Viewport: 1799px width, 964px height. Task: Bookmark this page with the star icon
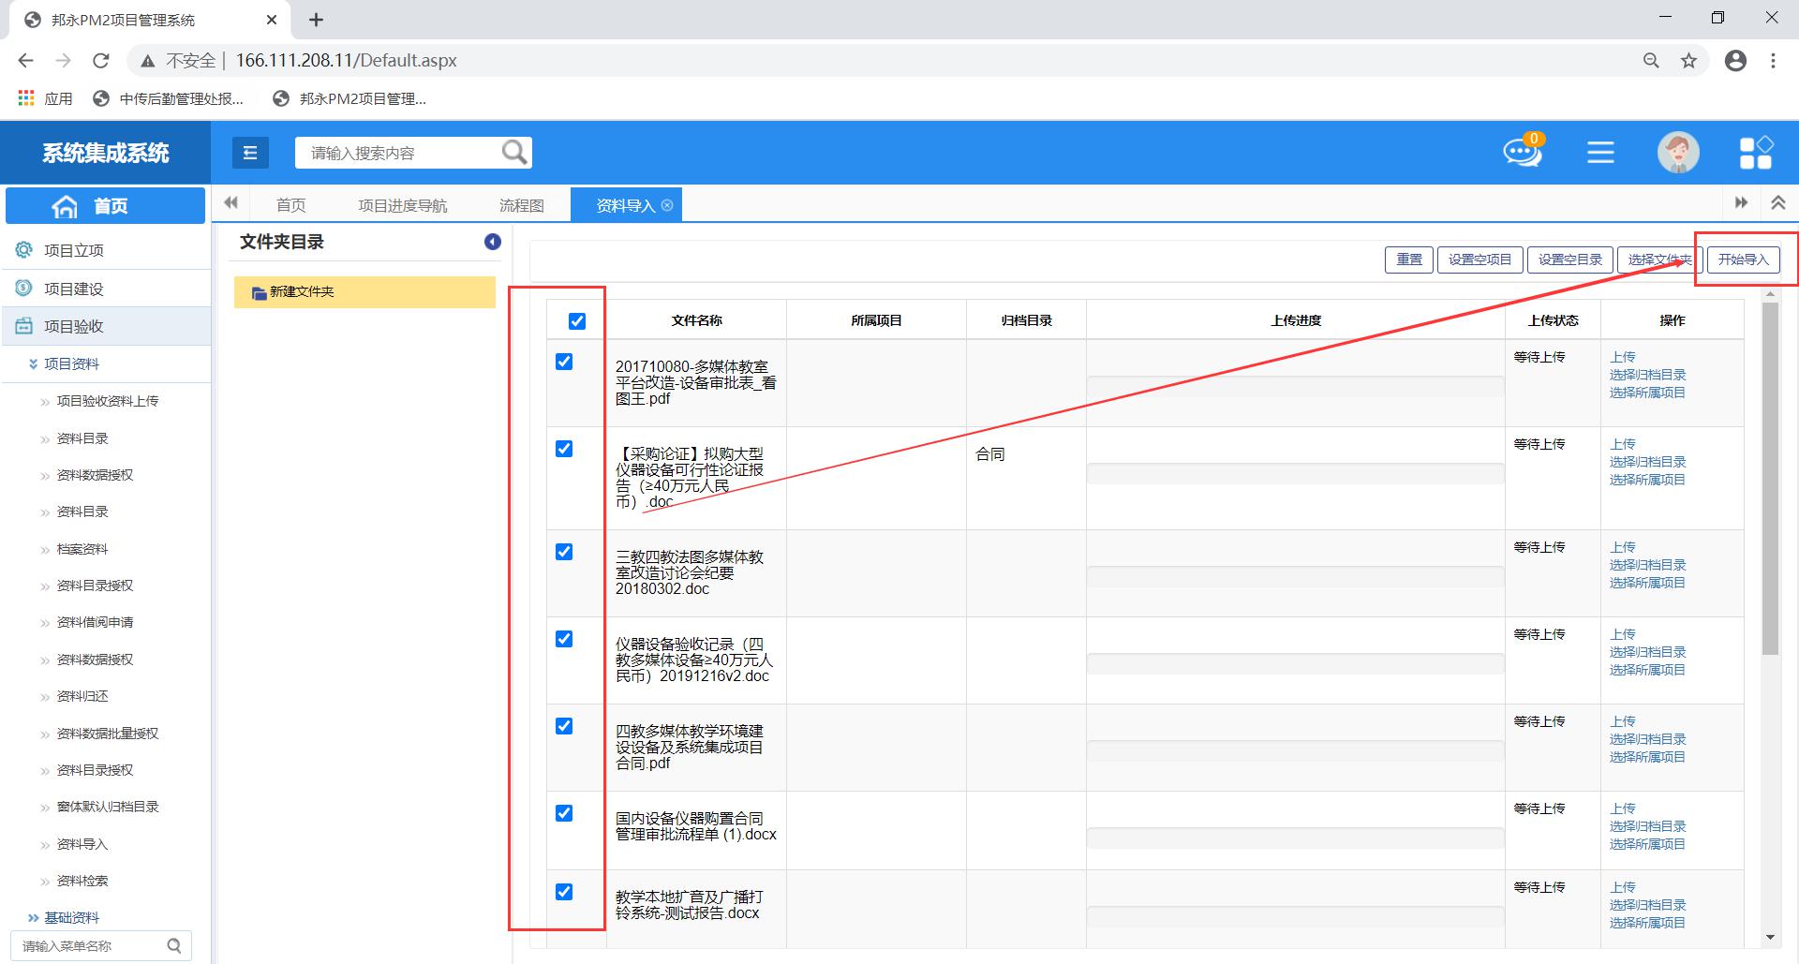tap(1688, 61)
